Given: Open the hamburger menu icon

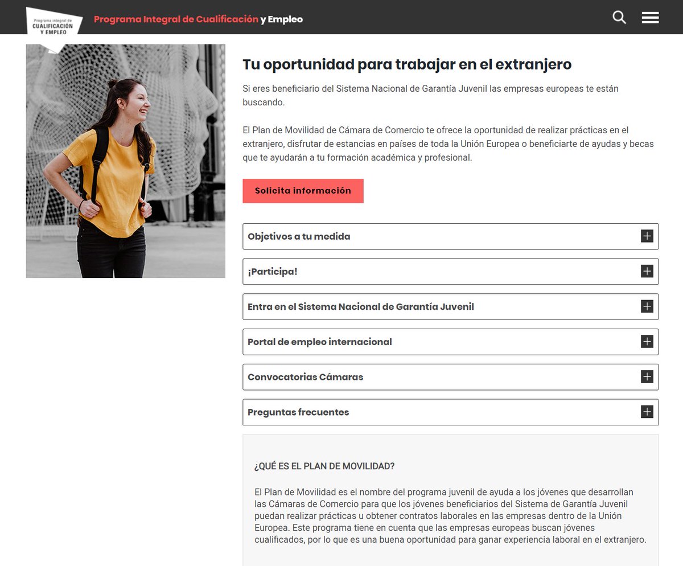Looking at the screenshot, I should click(650, 18).
